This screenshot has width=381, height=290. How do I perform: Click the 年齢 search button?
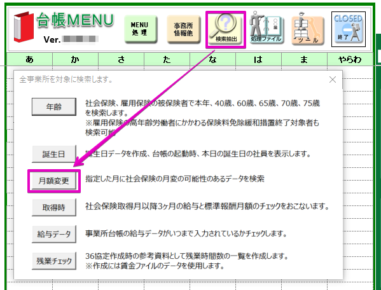54,107
